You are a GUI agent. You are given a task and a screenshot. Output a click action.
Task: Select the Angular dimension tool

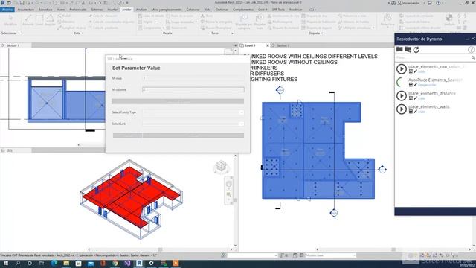coord(50,20)
